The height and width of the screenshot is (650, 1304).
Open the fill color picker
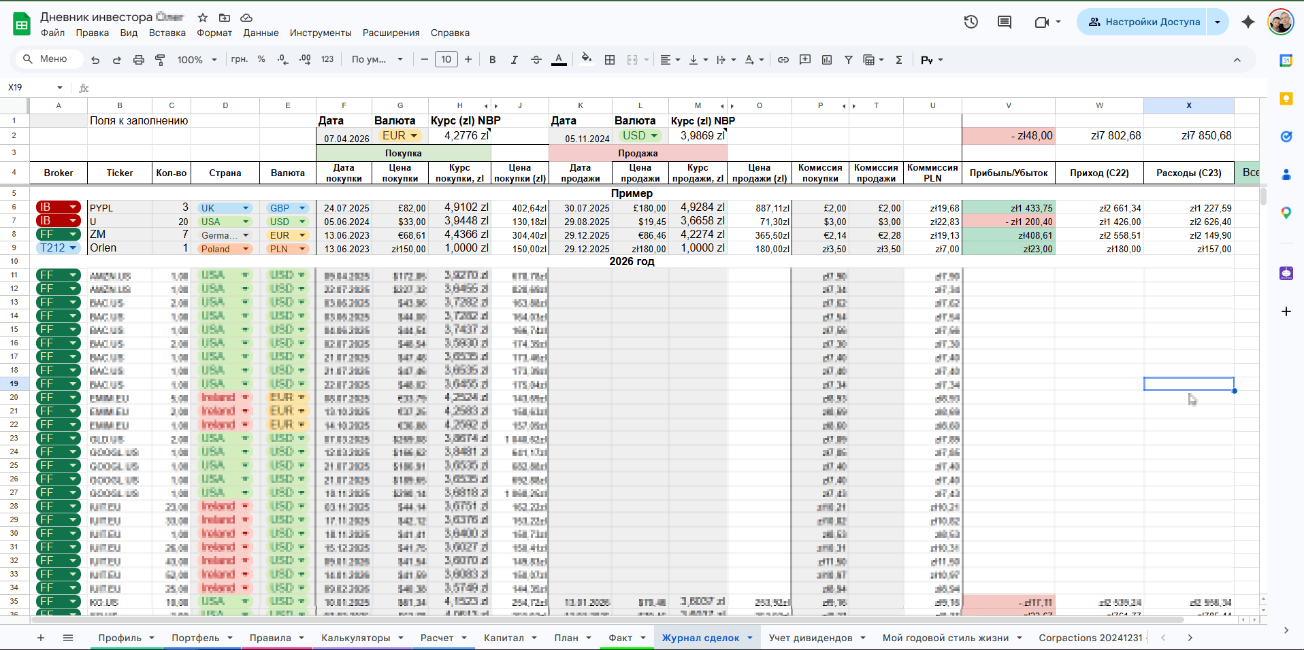pyautogui.click(x=586, y=60)
